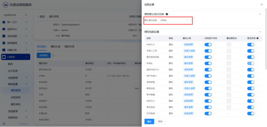Toggle 扫码显示字段 switch for 内存大小
Image resolution: width=267 pixels, height=127 pixels.
pos(208,44)
